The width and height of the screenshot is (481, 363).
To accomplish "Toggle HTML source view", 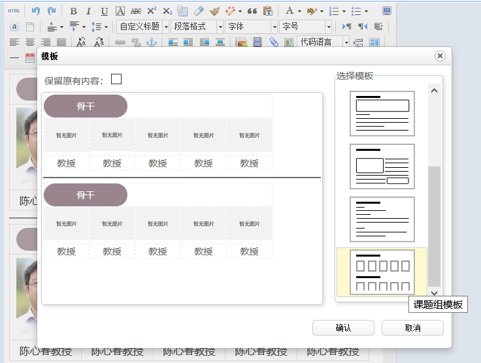I will point(14,11).
